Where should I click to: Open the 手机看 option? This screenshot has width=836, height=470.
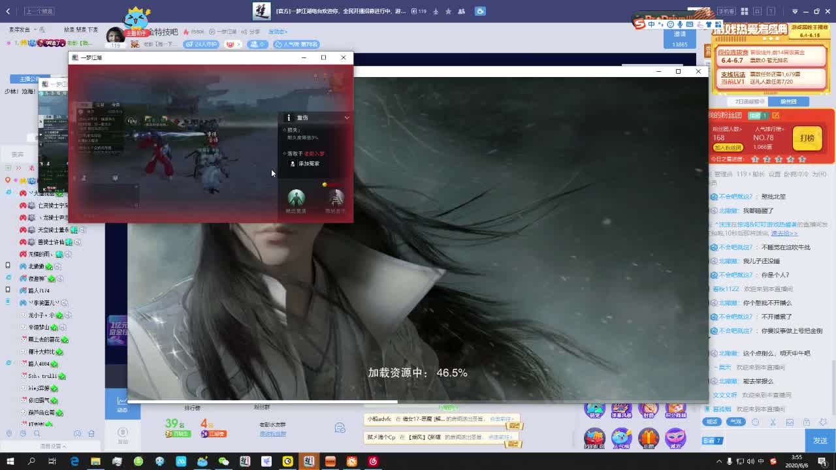726,11
